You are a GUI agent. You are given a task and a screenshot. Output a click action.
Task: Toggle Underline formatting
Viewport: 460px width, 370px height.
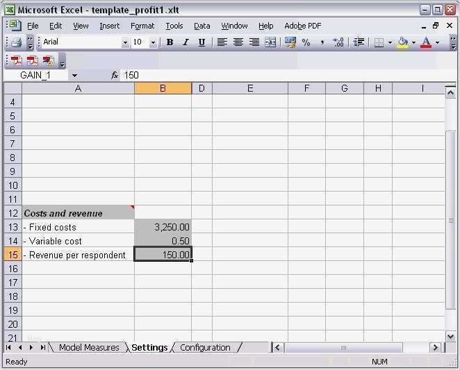coord(202,42)
